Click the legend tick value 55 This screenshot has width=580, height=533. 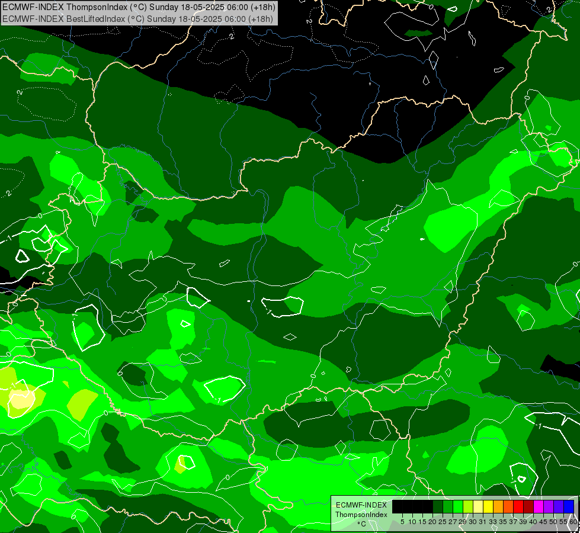pyautogui.click(x=564, y=522)
